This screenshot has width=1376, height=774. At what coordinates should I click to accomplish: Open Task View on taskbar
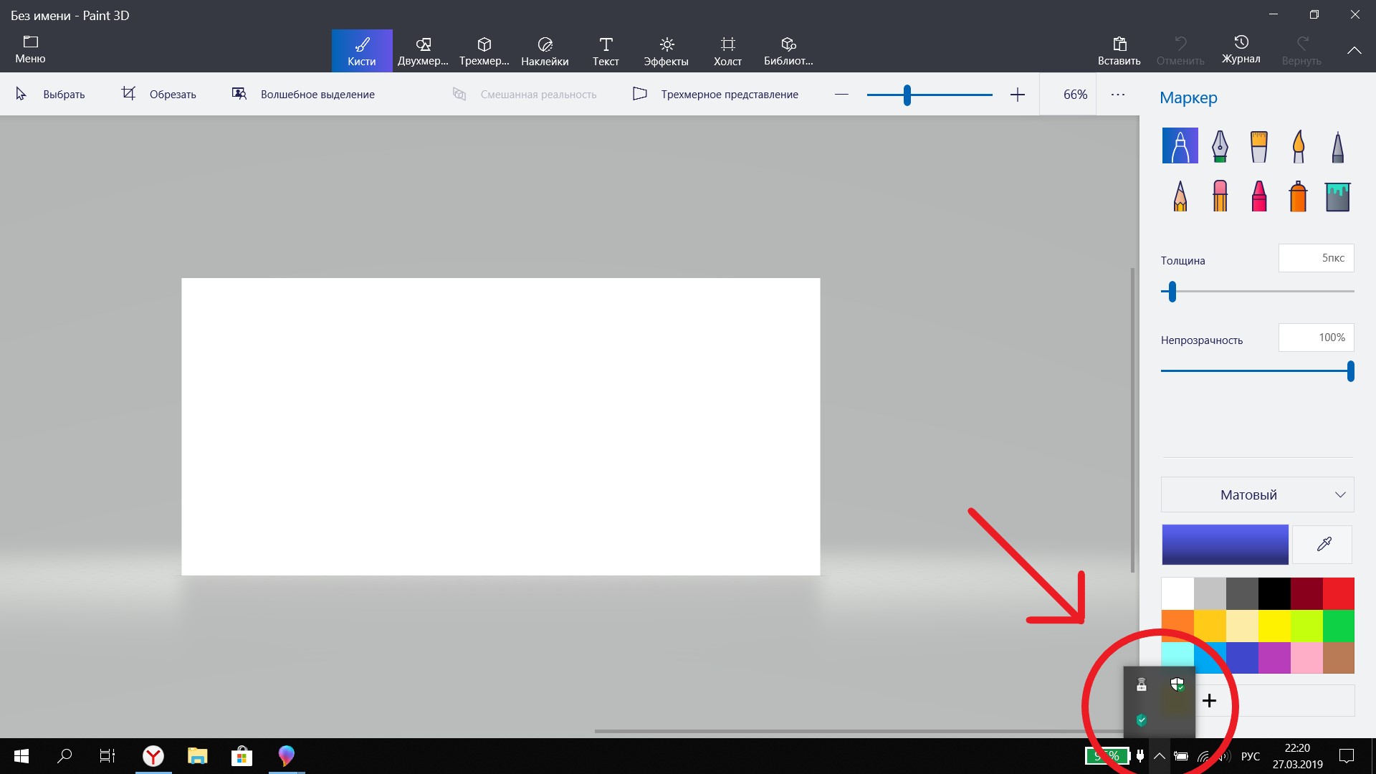pyautogui.click(x=107, y=756)
